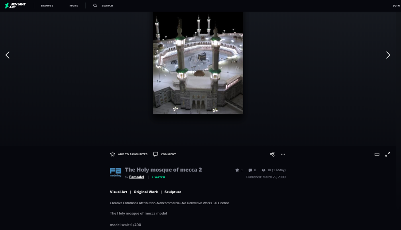401x230 pixels.
Task: Open the Sculpture category link
Action: coord(173,192)
